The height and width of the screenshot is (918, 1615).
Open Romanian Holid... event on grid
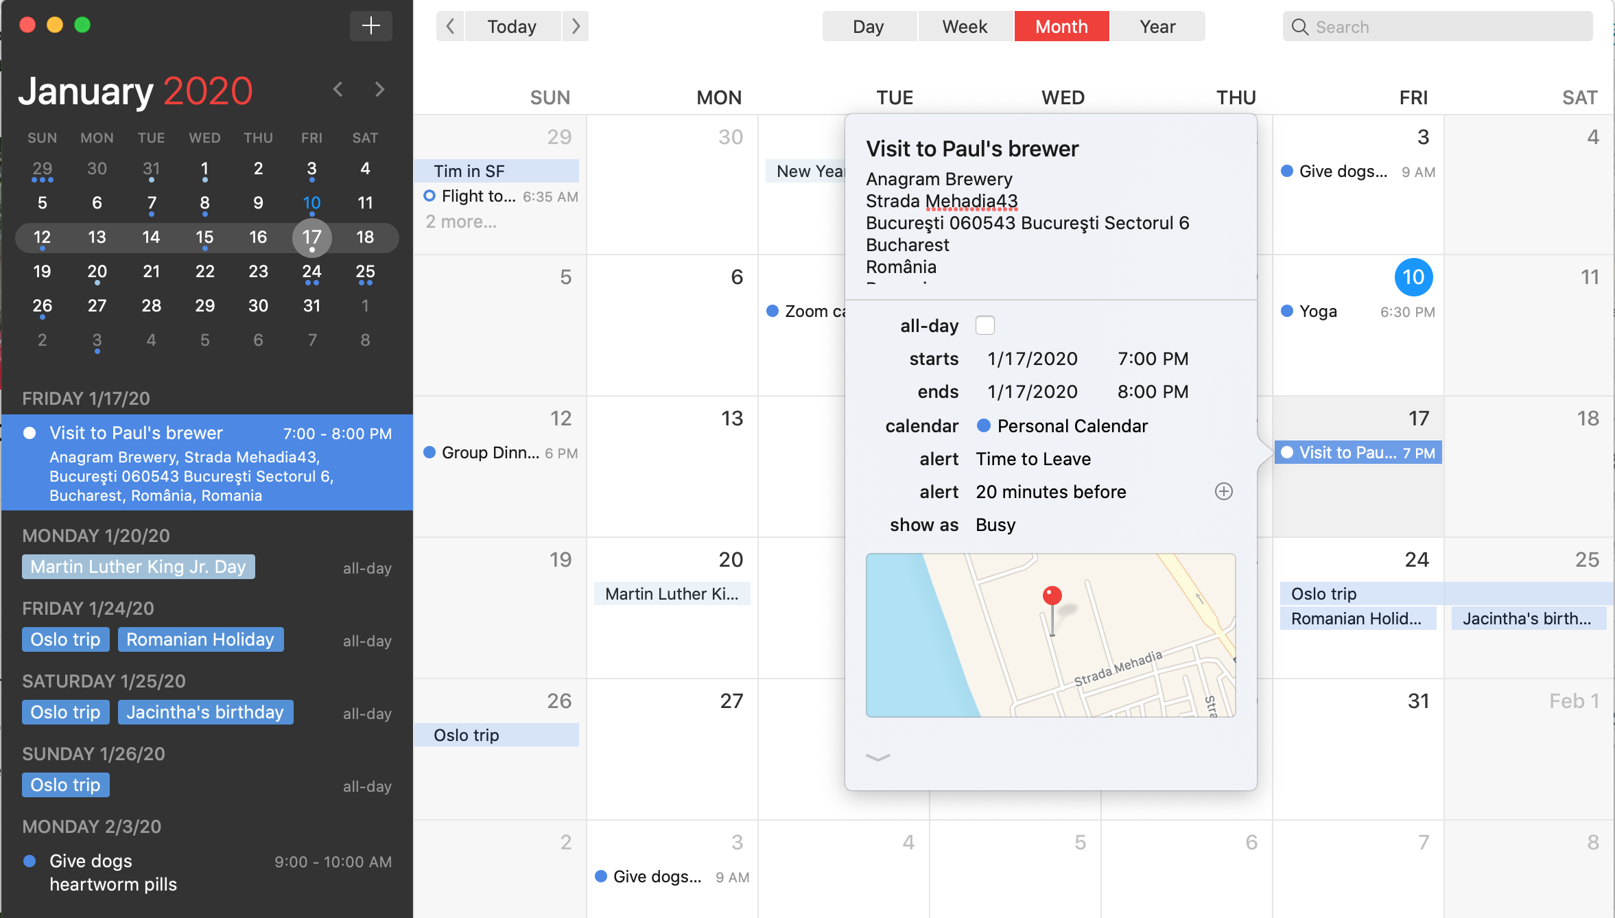pyautogui.click(x=1358, y=619)
